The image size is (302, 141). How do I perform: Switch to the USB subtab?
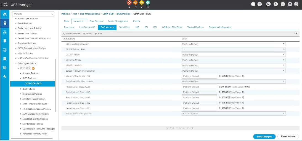(137, 27)
